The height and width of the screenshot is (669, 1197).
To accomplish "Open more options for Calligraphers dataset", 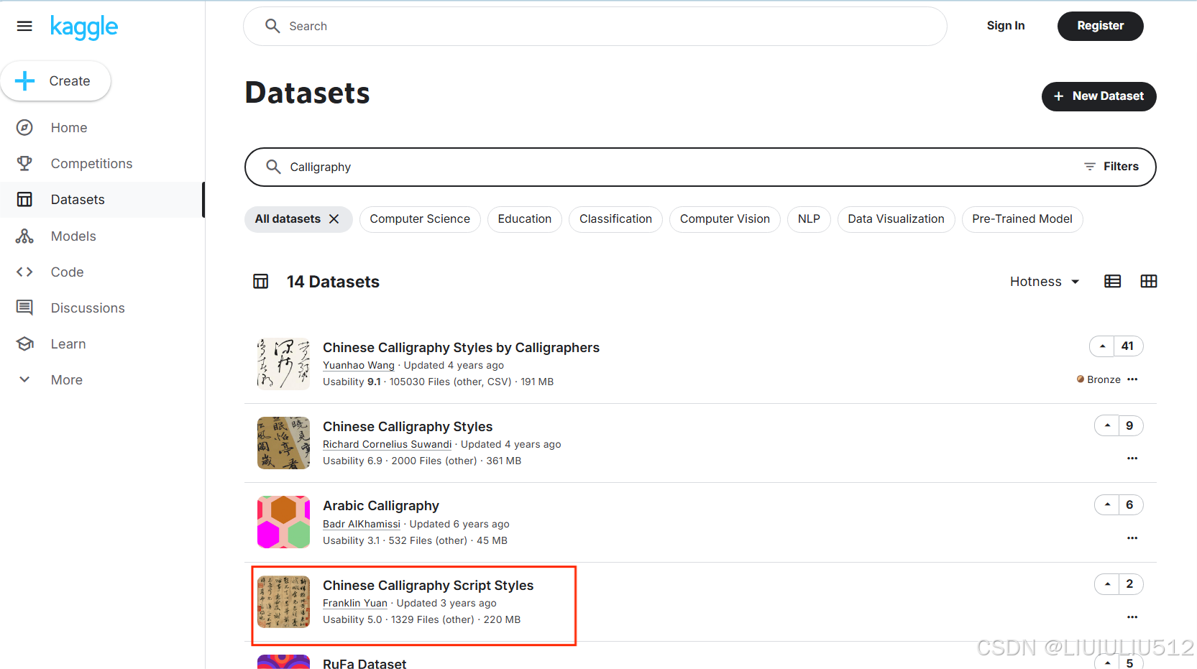I will [1132, 379].
